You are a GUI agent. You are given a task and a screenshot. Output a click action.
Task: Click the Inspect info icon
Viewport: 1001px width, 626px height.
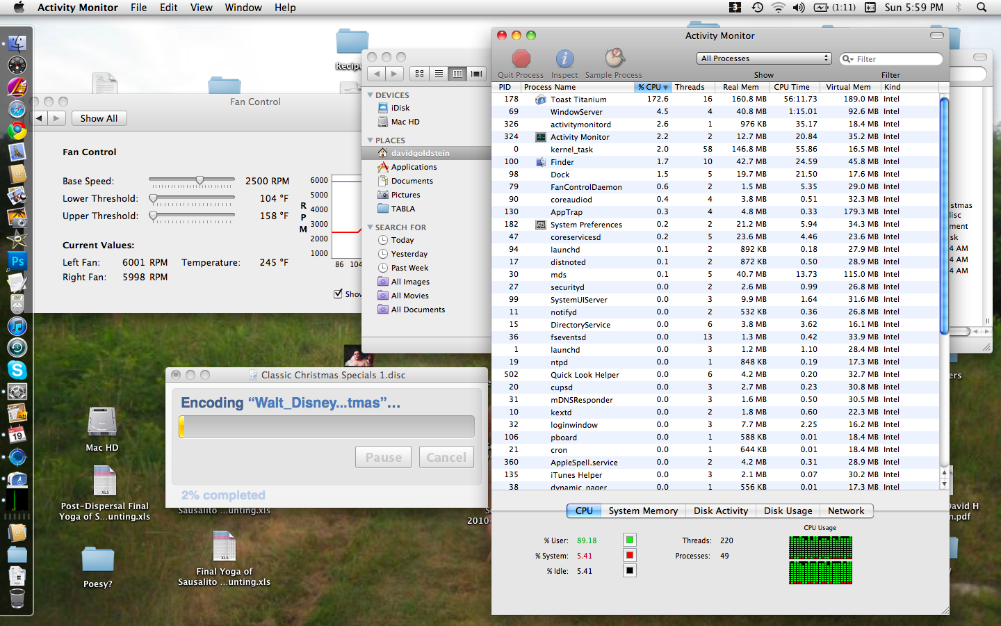pyautogui.click(x=564, y=58)
